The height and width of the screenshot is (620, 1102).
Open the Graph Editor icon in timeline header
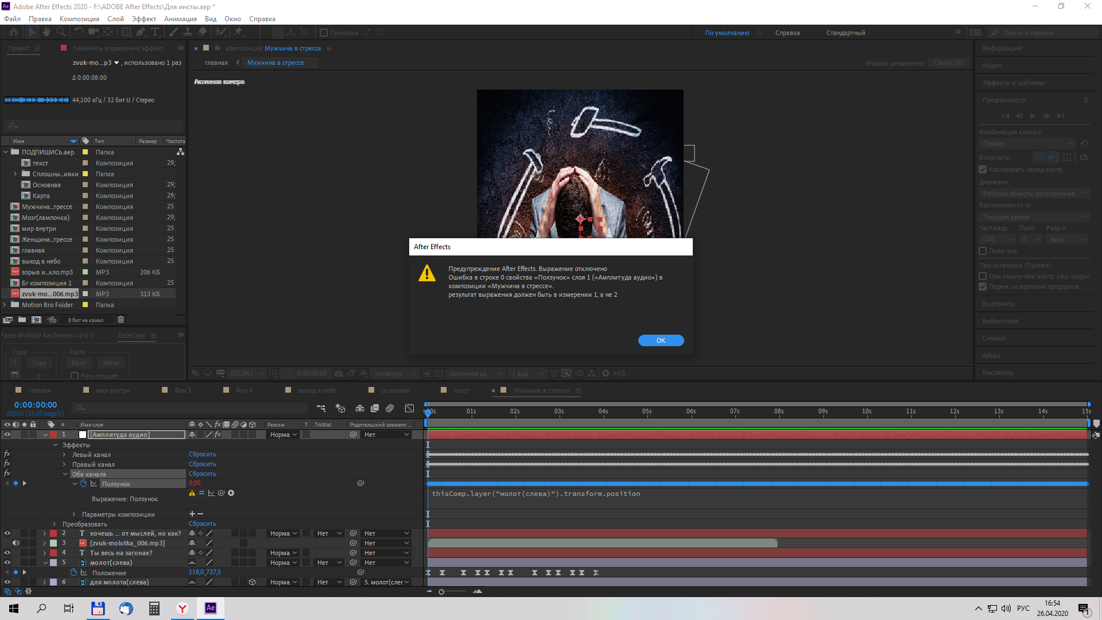pyautogui.click(x=409, y=408)
